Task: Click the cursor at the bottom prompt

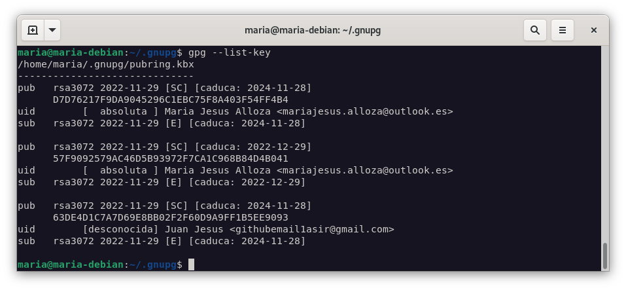Action: coord(191,264)
